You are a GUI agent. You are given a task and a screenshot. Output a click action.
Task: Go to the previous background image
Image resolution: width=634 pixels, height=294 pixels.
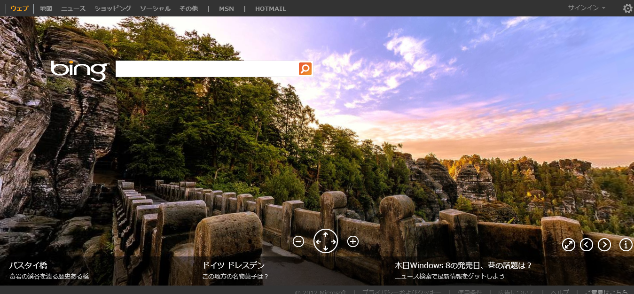[x=587, y=245]
